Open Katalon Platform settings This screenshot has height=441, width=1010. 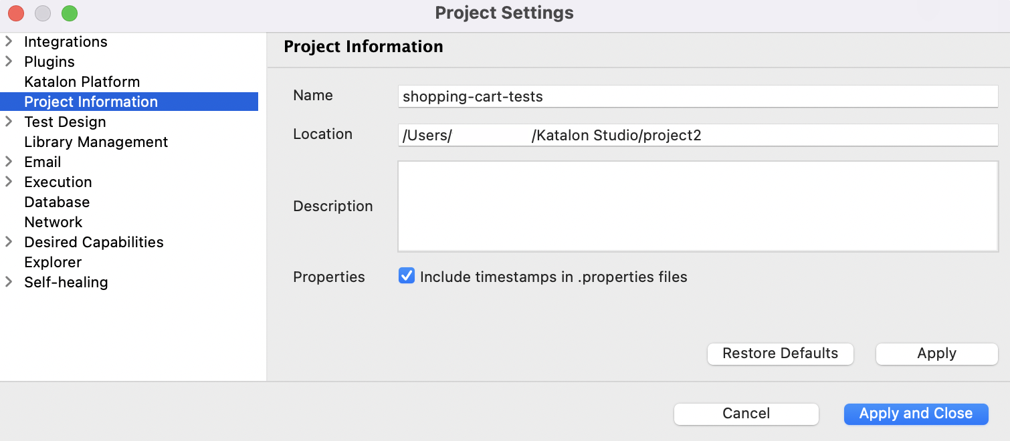tap(82, 82)
